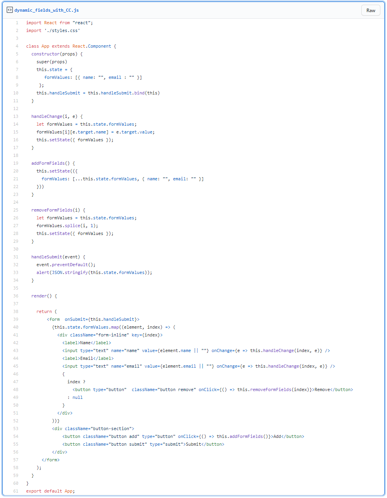
Task: Select line number 25 beside removeFormFields
Action: (x=16, y=210)
